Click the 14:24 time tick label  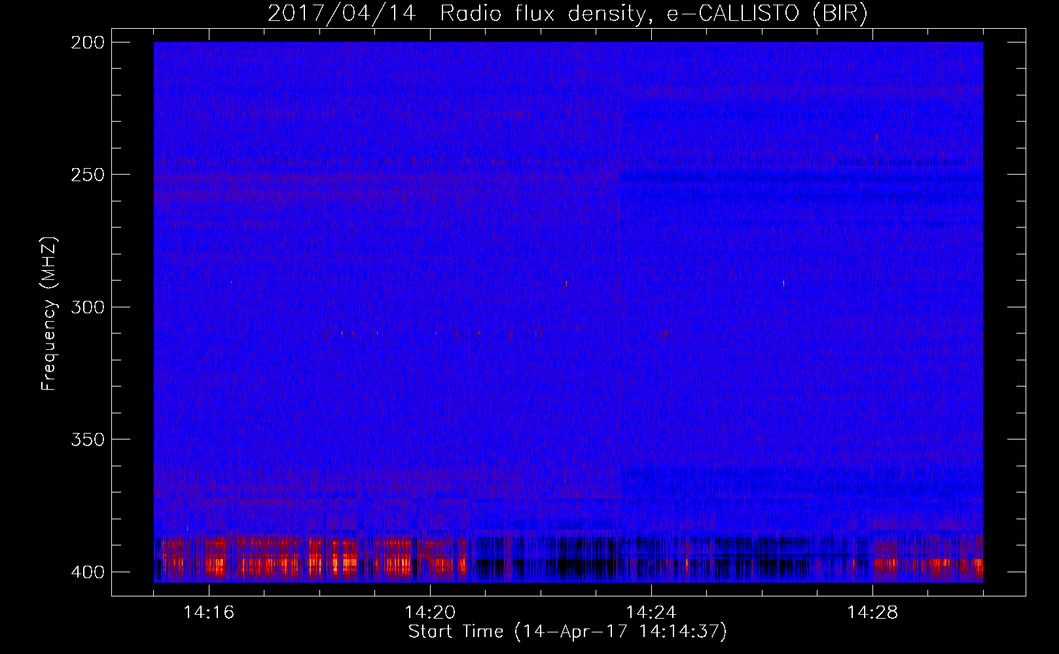click(x=651, y=613)
